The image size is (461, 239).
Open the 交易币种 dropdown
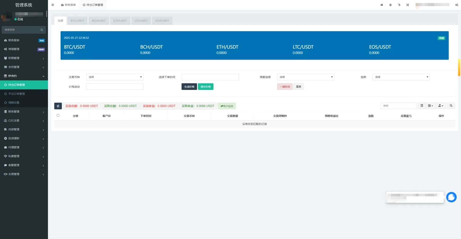tap(115, 77)
